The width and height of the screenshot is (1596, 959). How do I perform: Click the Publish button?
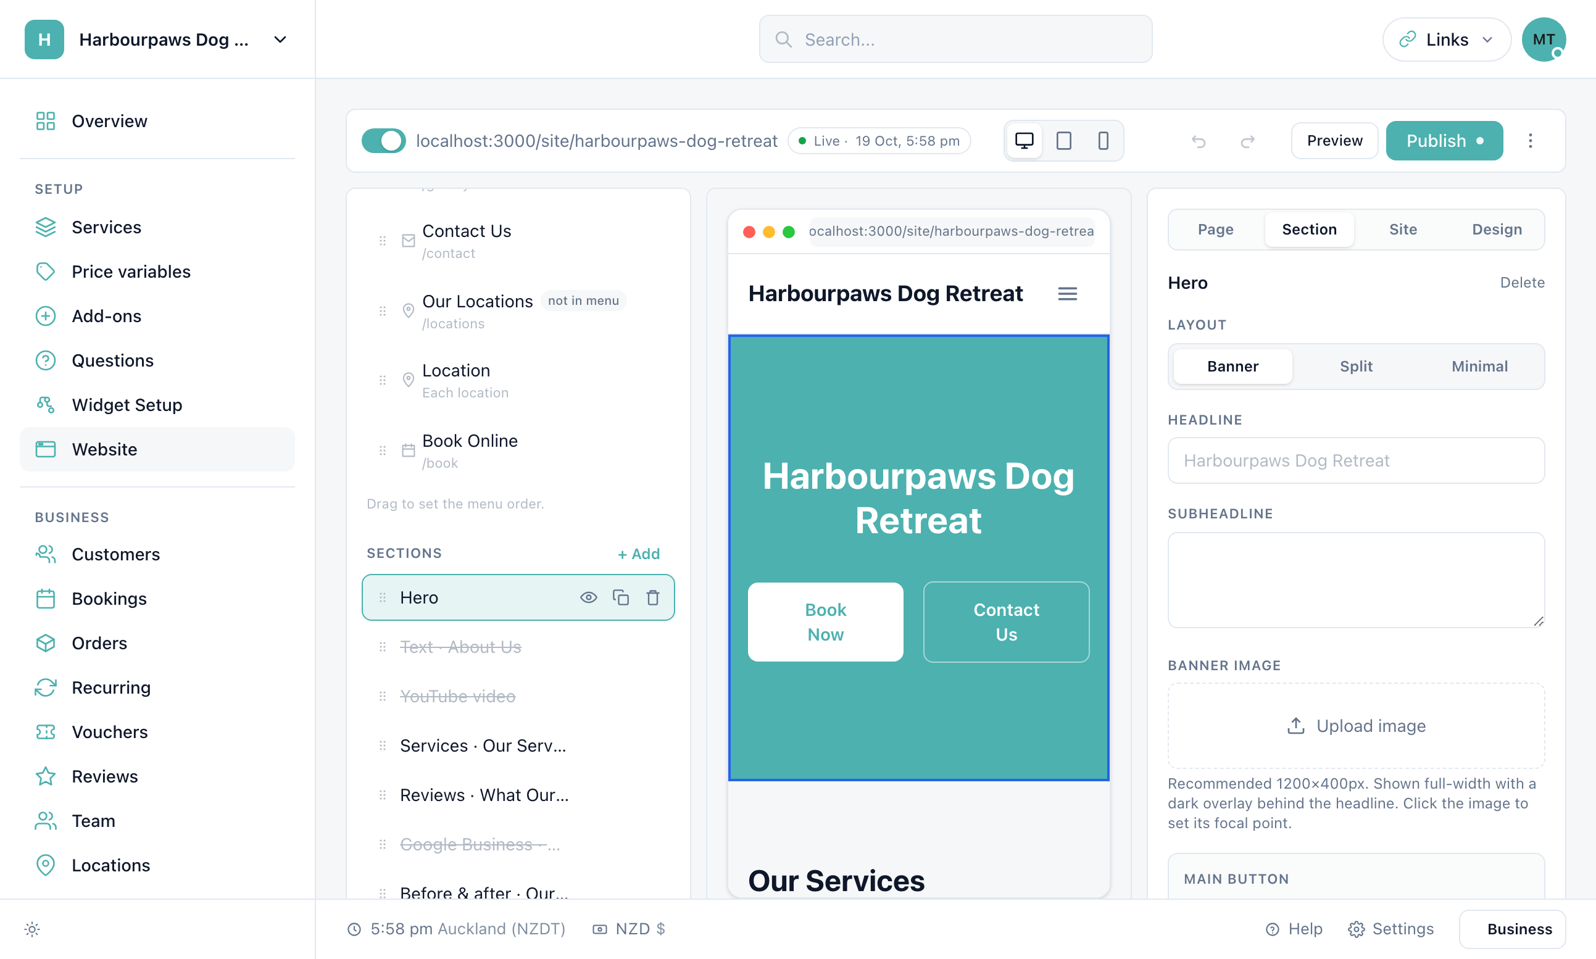tap(1444, 141)
